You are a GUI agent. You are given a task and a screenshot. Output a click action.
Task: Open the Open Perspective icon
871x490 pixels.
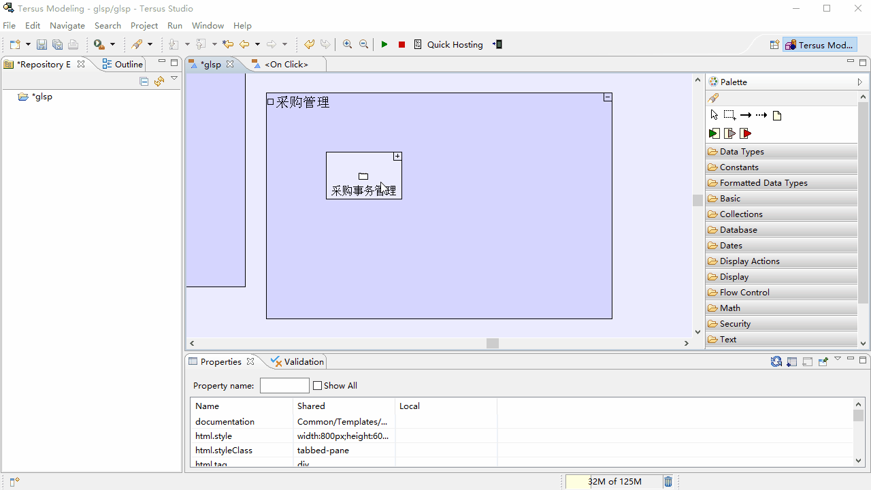[774, 45]
